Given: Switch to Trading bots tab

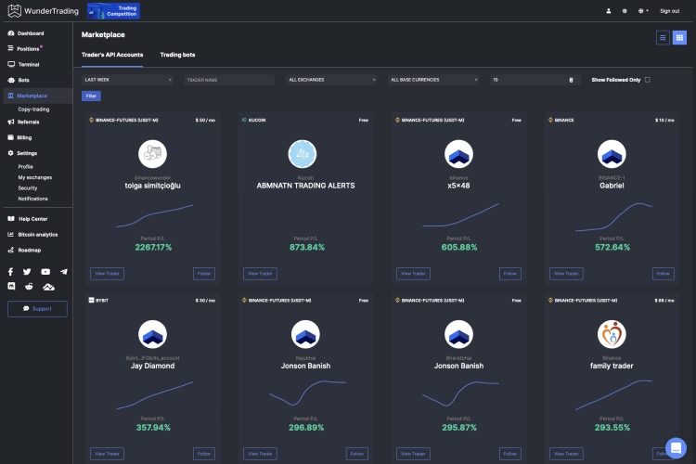Looking at the screenshot, I should [x=177, y=55].
